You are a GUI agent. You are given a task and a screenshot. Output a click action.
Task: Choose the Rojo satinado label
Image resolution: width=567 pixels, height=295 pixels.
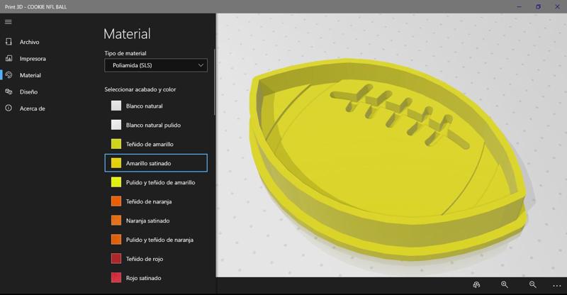(144, 279)
